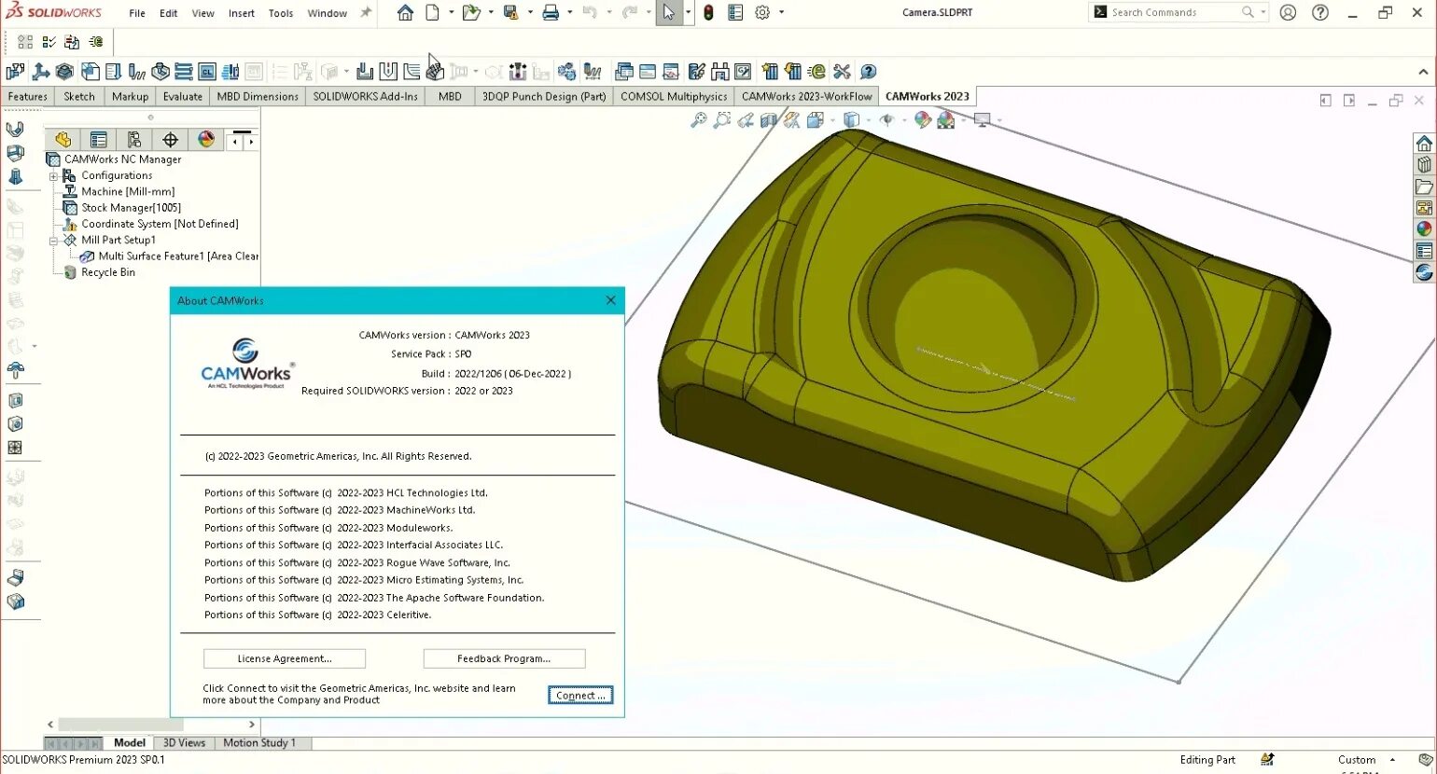Click the CAMWorks Help question bubble icon

[x=868, y=71]
